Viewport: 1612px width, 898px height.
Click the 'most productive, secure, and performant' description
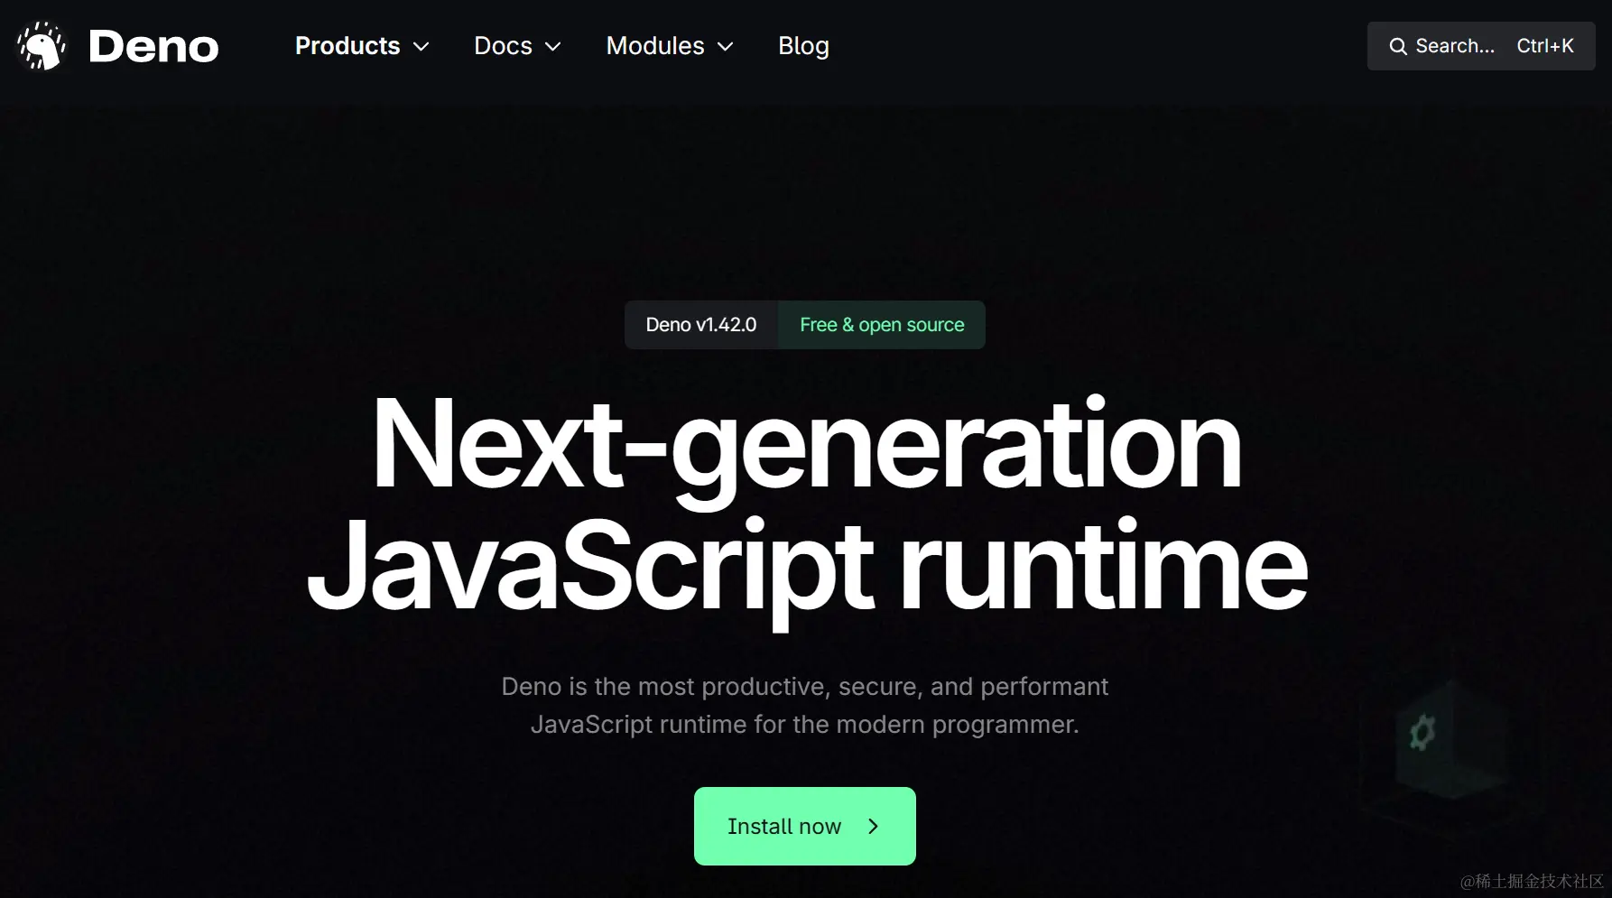tap(805, 705)
